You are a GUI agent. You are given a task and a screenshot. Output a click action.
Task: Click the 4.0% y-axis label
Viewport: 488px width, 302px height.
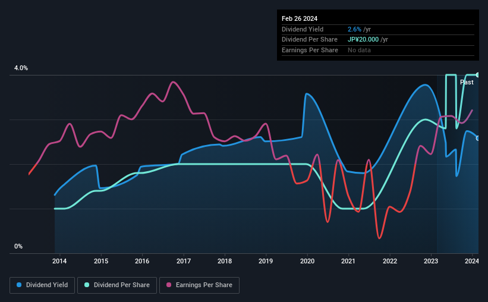[x=21, y=68]
